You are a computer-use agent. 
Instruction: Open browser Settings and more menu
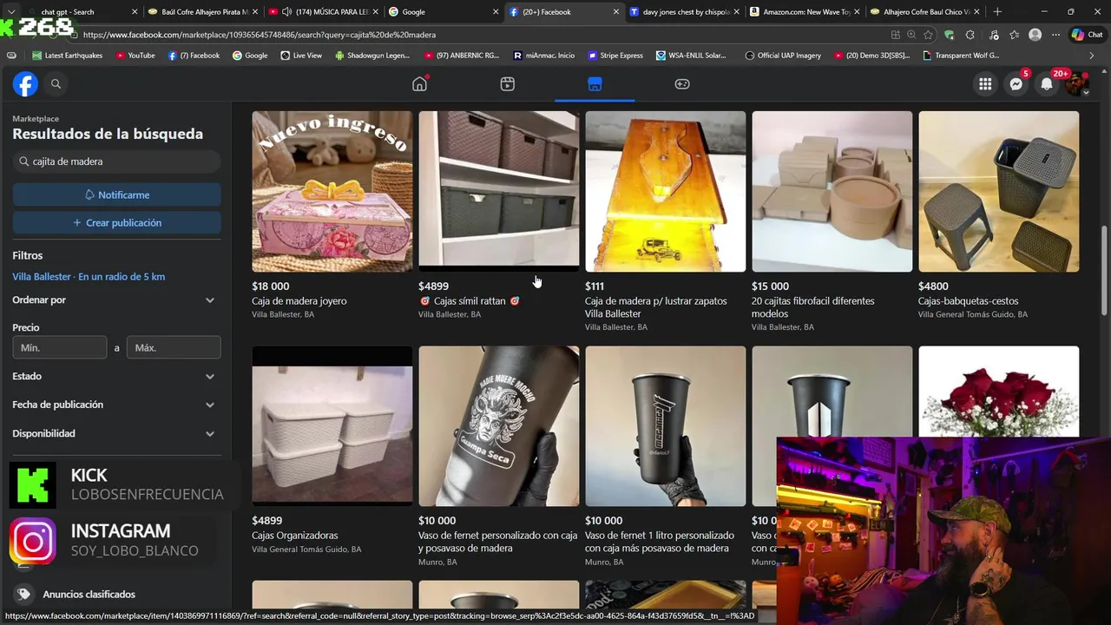[x=1055, y=35]
